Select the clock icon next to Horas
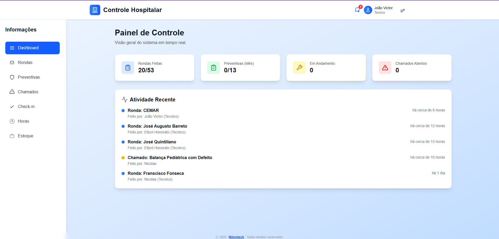Image resolution: width=499 pixels, height=239 pixels. (12, 121)
